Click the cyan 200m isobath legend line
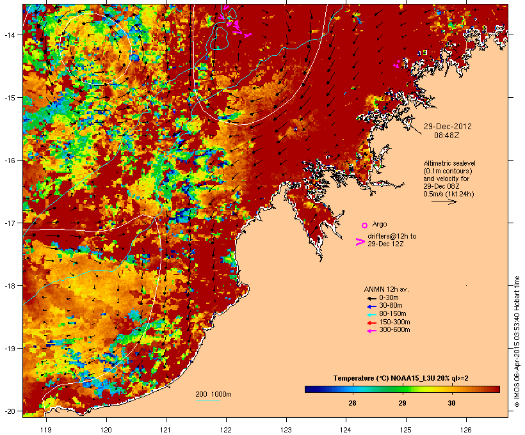Viewport: 525px width, 435px height. [207, 400]
